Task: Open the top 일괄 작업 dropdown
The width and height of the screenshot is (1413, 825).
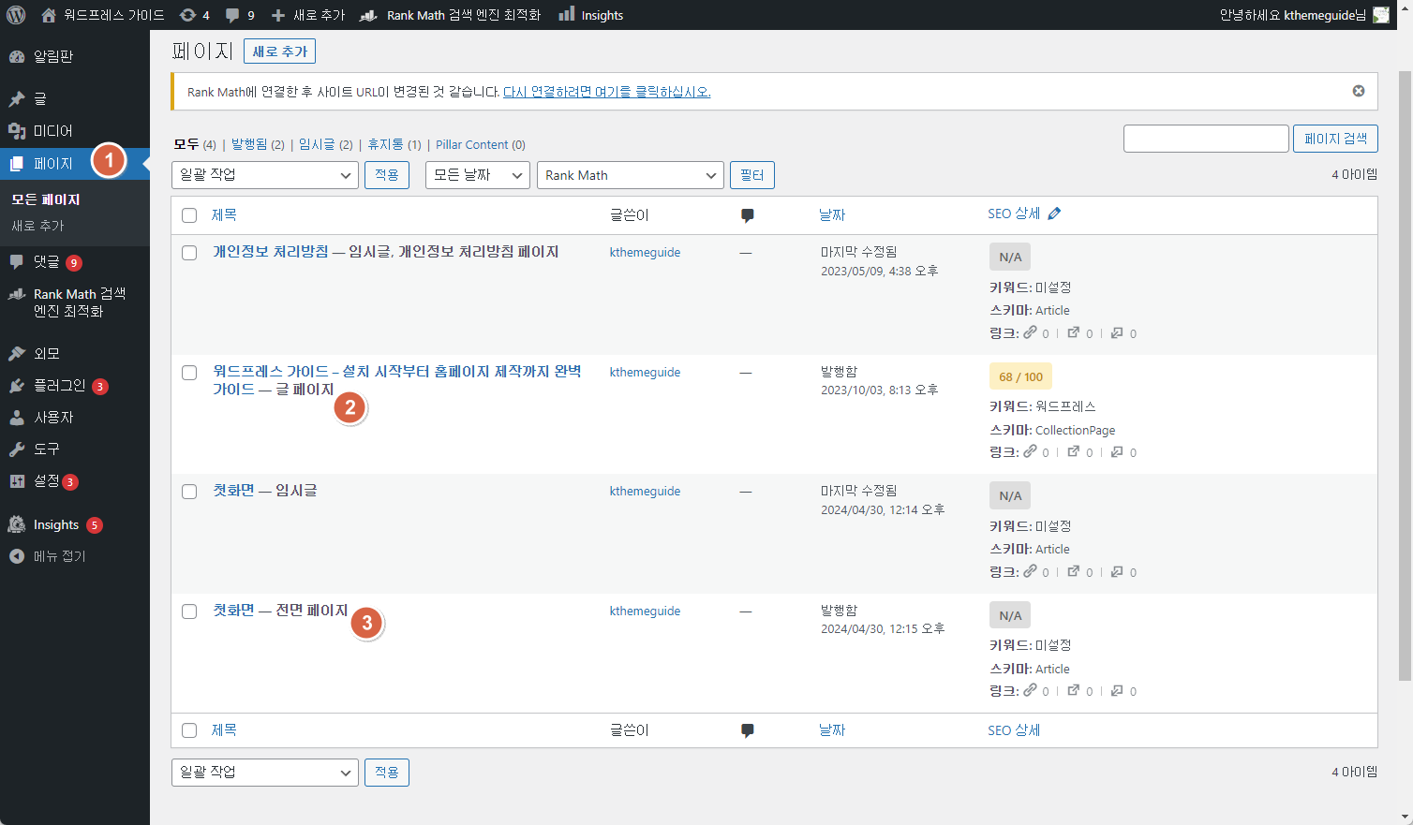Action: click(x=265, y=175)
